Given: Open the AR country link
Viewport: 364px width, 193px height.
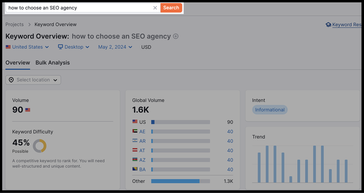Looking at the screenshot, I should tap(142, 141).
